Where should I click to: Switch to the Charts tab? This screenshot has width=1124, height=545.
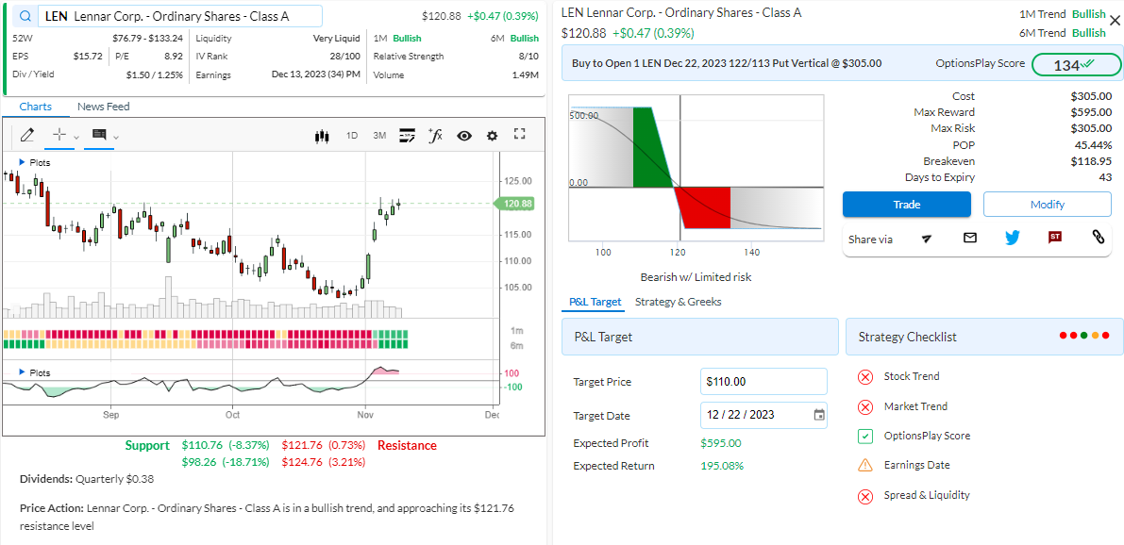[36, 107]
